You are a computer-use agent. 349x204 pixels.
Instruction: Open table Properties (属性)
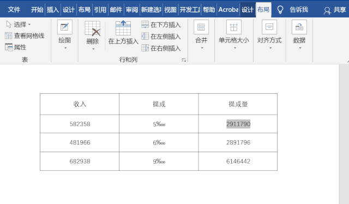[16, 47]
